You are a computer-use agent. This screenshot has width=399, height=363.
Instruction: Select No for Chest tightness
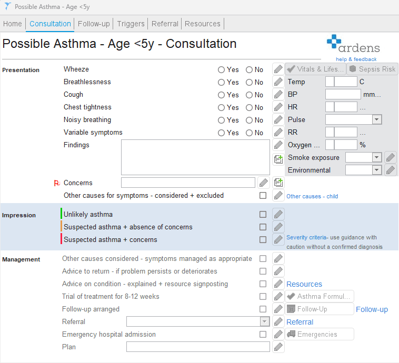pyautogui.click(x=249, y=108)
